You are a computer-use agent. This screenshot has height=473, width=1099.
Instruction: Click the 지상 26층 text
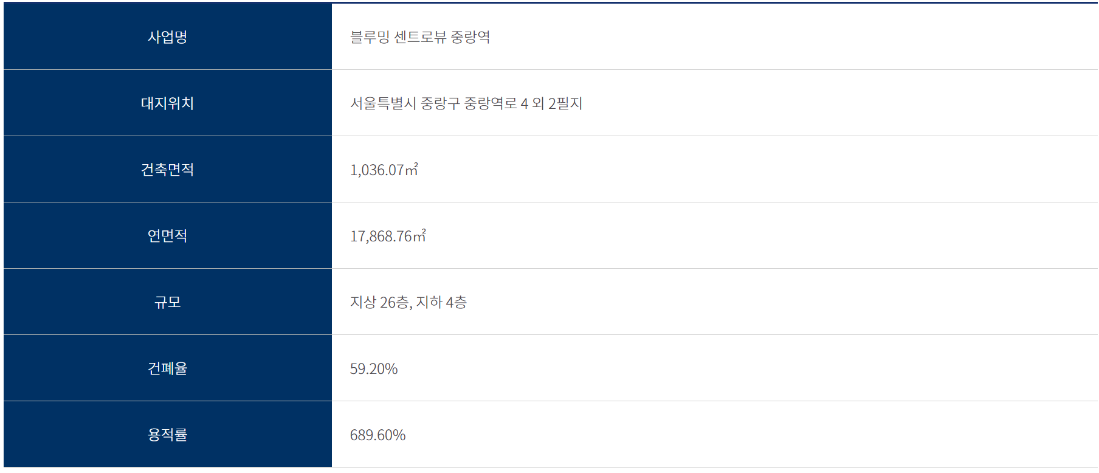[380, 302]
